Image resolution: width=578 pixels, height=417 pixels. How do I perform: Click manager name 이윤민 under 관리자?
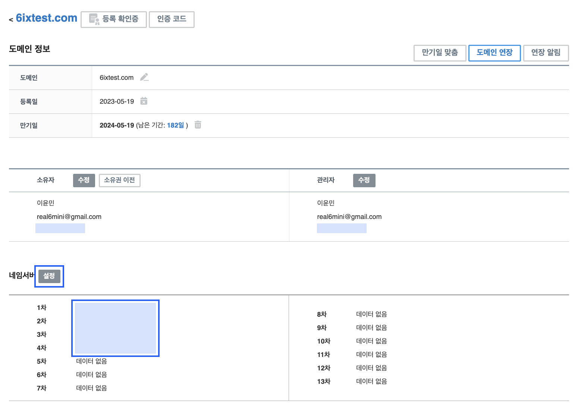(326, 203)
